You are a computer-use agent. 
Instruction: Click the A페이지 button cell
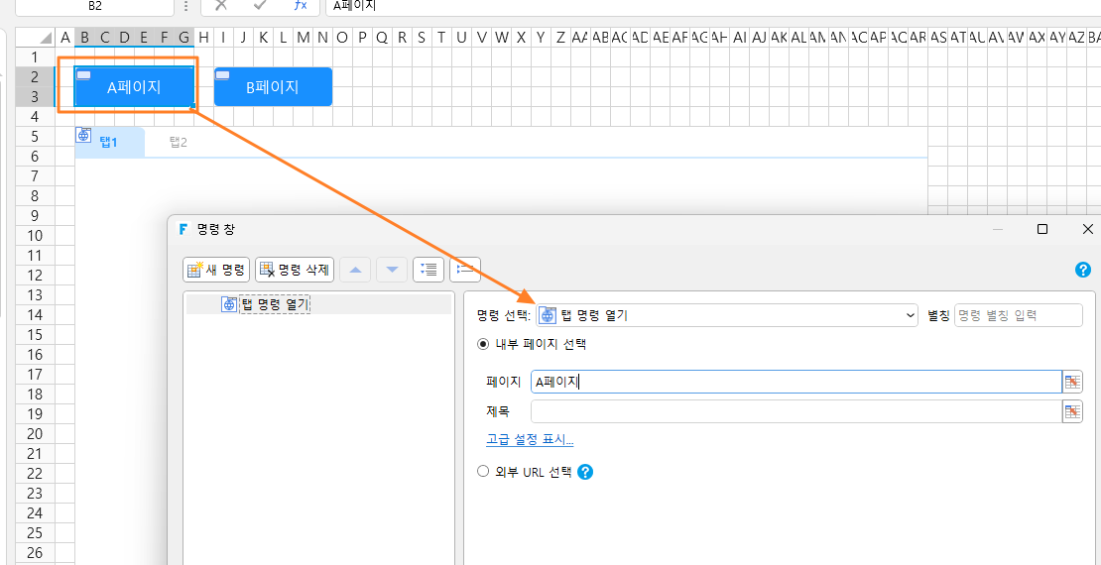click(134, 87)
